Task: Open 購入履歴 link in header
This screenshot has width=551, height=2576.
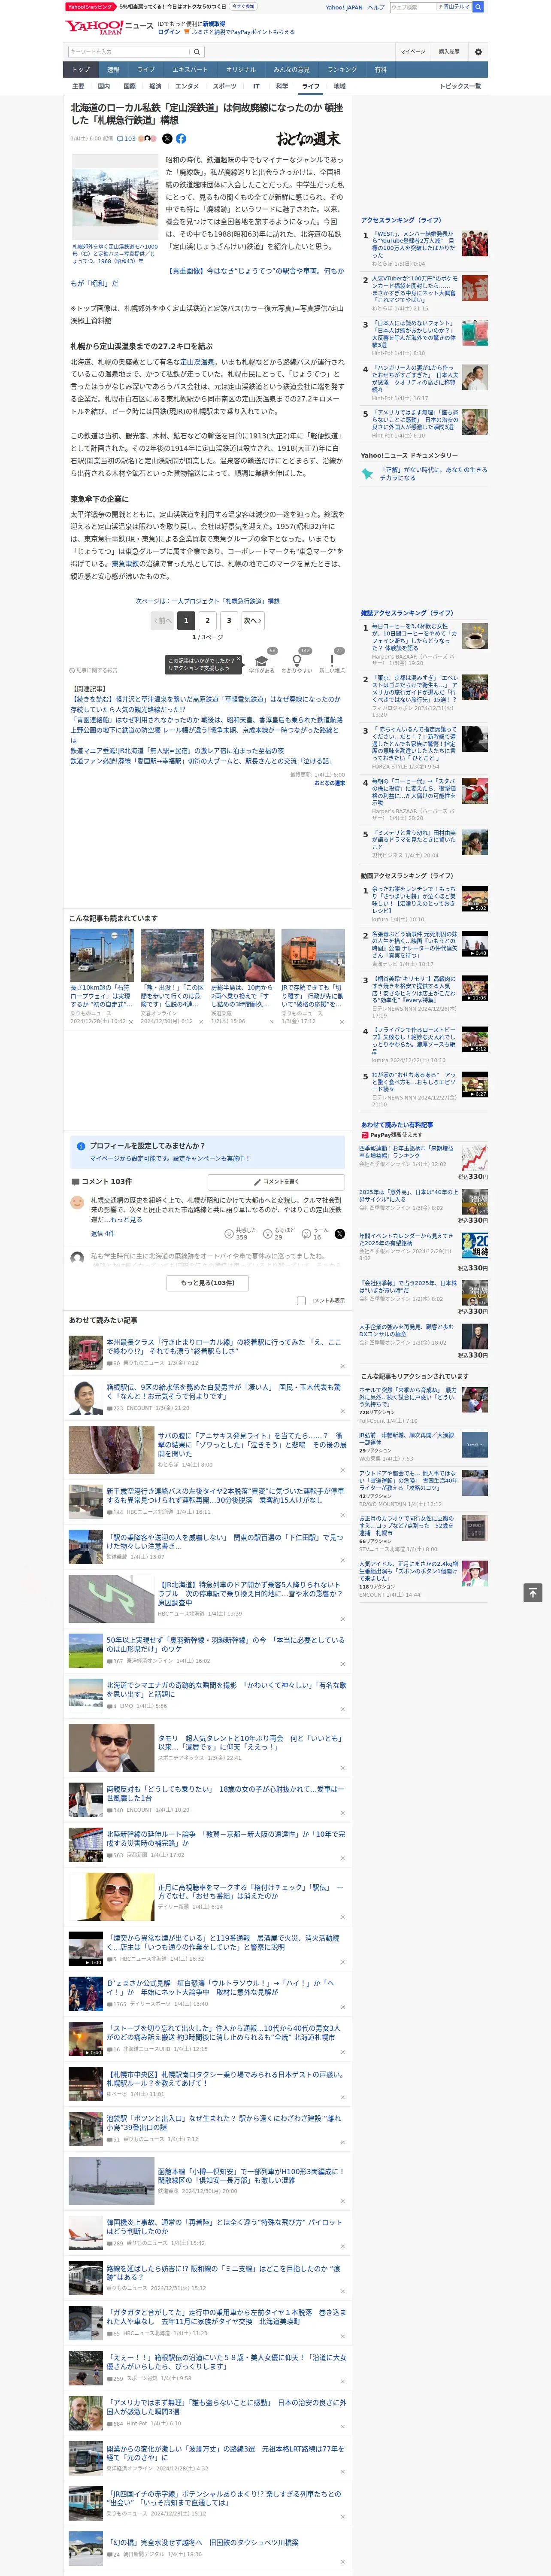Action: point(449,52)
